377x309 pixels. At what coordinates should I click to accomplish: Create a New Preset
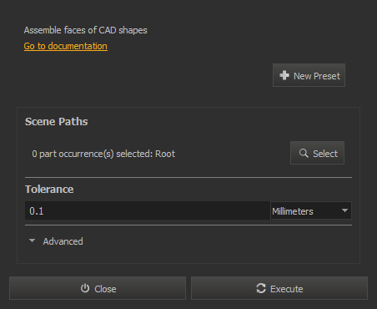coord(309,75)
